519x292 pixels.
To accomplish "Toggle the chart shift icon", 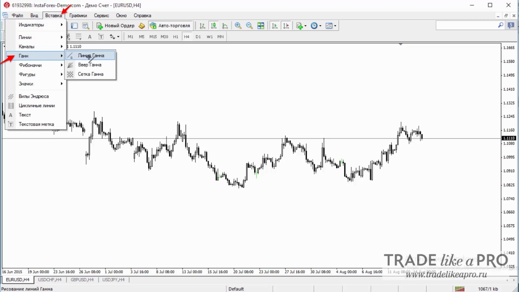I will [286, 26].
